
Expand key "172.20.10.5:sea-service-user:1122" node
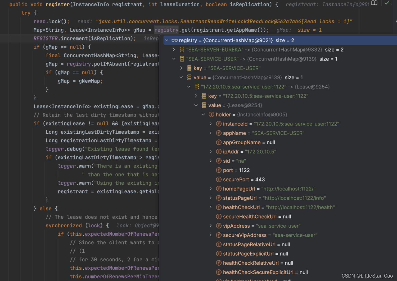point(196,96)
